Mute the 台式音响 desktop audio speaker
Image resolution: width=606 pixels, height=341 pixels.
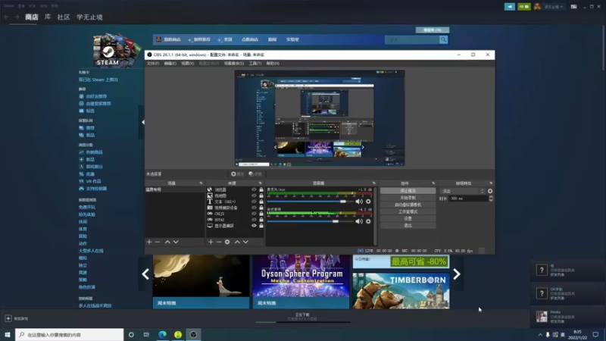click(359, 221)
